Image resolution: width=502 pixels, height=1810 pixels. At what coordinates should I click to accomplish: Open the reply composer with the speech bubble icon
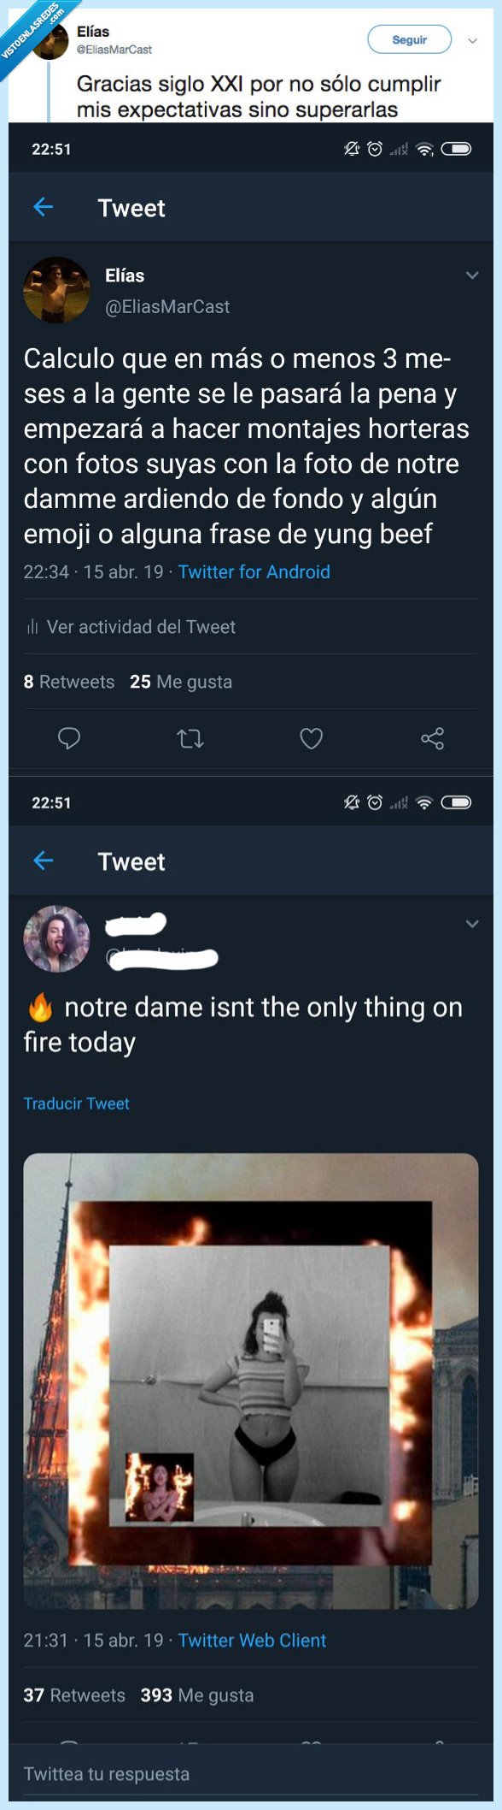pos(68,738)
